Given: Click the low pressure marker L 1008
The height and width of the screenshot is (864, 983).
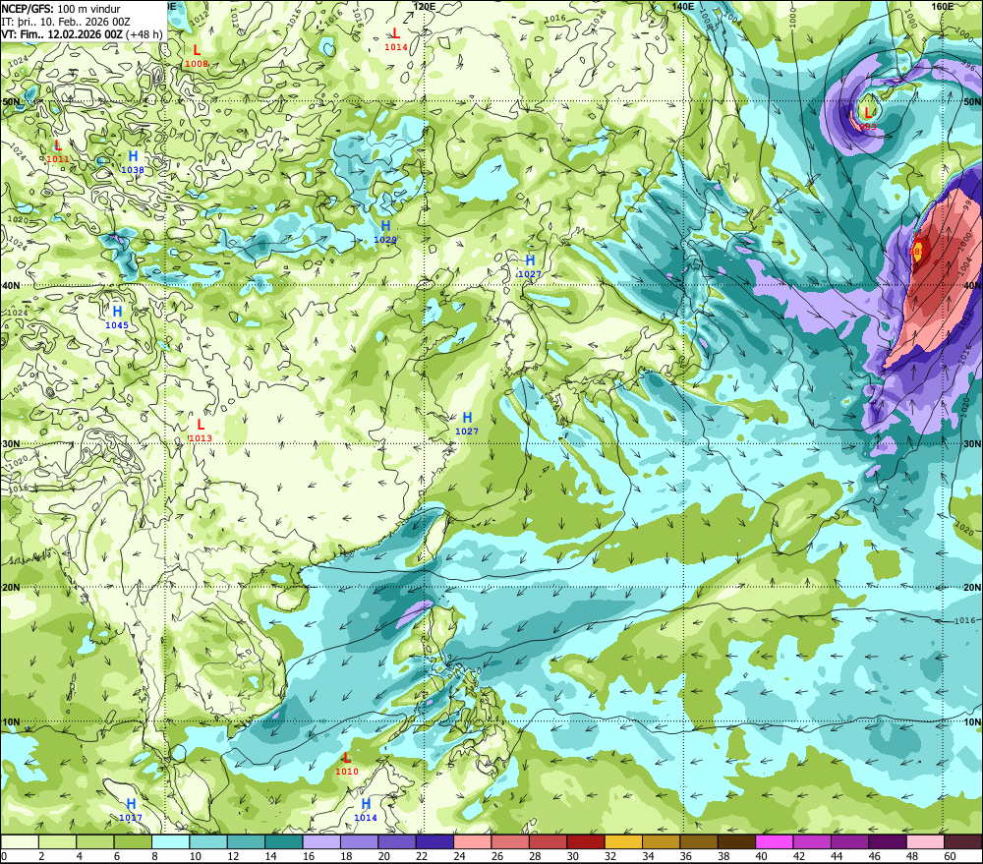Looking at the screenshot, I should point(197,56).
